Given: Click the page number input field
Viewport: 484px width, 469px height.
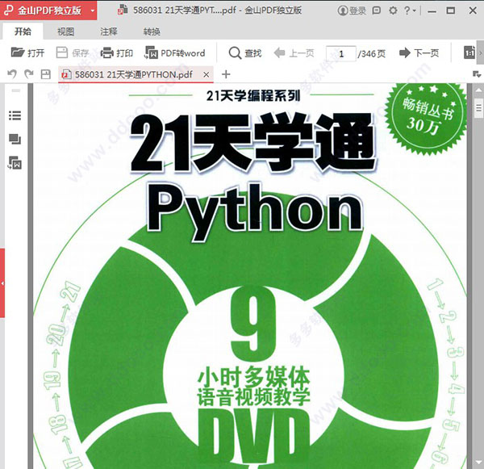Looking at the screenshot, I should (340, 54).
